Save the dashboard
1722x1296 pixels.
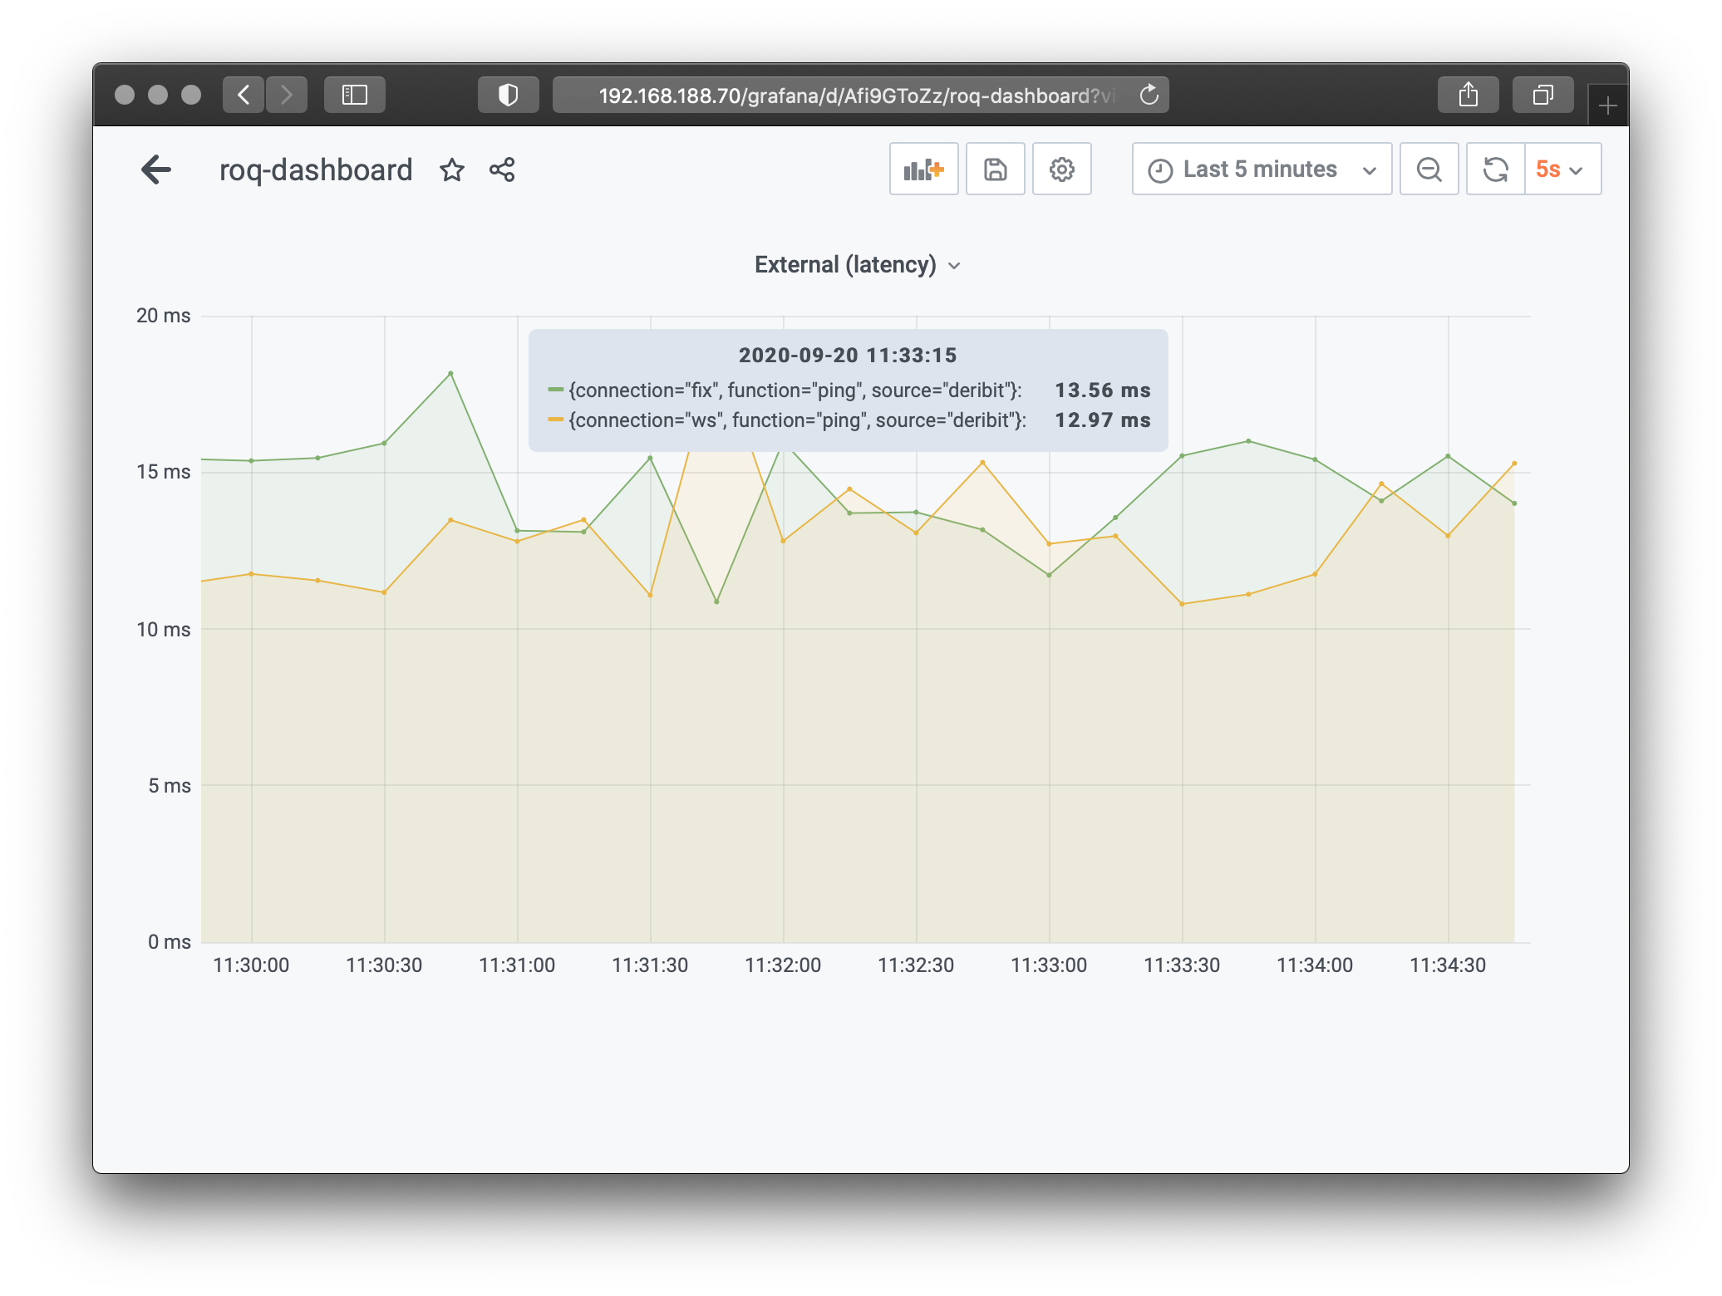pyautogui.click(x=996, y=169)
